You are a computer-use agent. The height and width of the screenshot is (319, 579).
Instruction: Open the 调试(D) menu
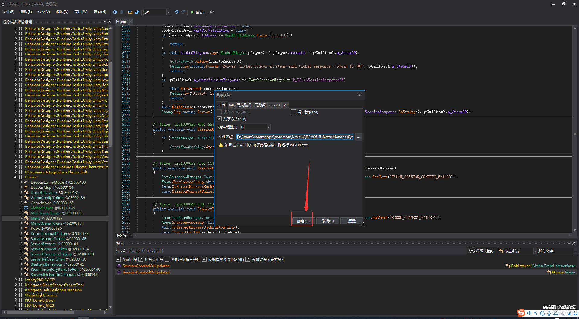pyautogui.click(x=62, y=12)
